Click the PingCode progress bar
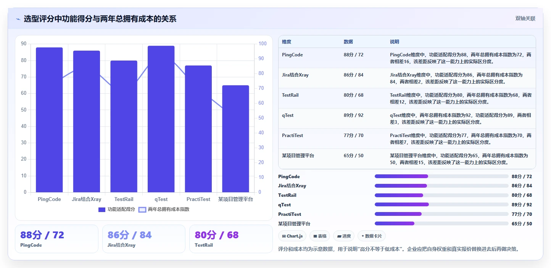The width and height of the screenshot is (551, 268). 441,176
